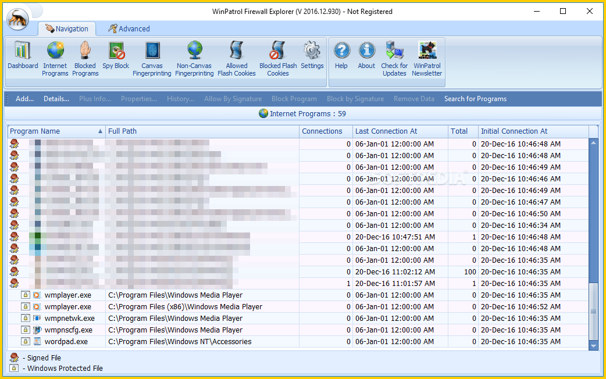
Task: Click Block by Signature command
Action: click(355, 99)
